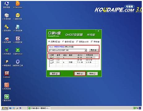143x111 pixels.
Task: Select the 6.关闭系统 shutdown icon
Action: coord(6,86)
